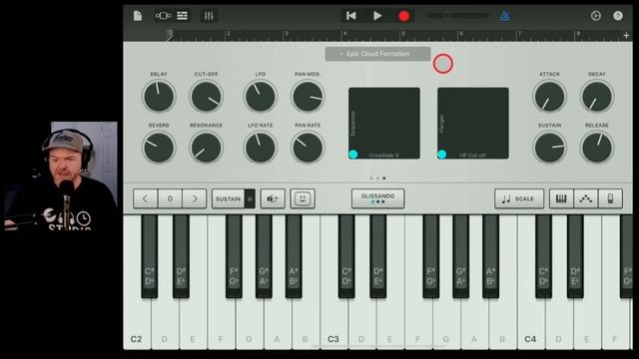Image resolution: width=639 pixels, height=359 pixels.
Task: Go to beginning of song
Action: (x=350, y=16)
